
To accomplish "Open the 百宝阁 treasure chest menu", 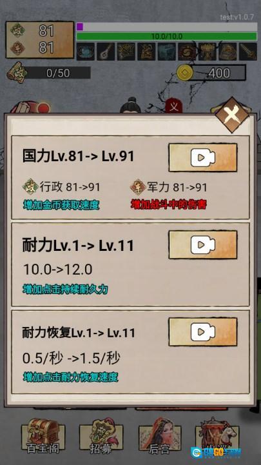I will 43,436.
